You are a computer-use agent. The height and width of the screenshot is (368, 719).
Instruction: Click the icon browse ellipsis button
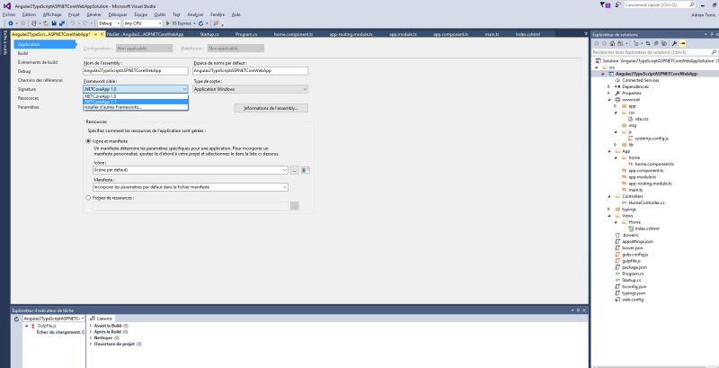295,170
